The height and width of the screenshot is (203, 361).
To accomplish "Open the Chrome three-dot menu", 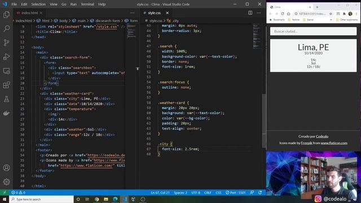I will point(356,14).
